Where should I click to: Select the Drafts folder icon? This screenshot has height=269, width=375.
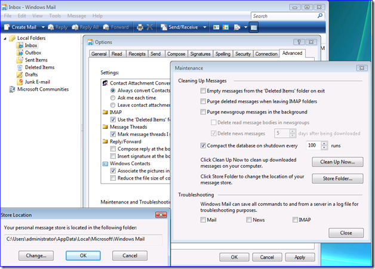pos(20,75)
